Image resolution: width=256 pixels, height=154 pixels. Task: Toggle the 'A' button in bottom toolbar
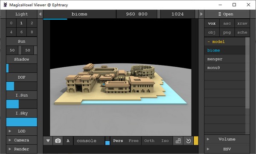pos(68,141)
